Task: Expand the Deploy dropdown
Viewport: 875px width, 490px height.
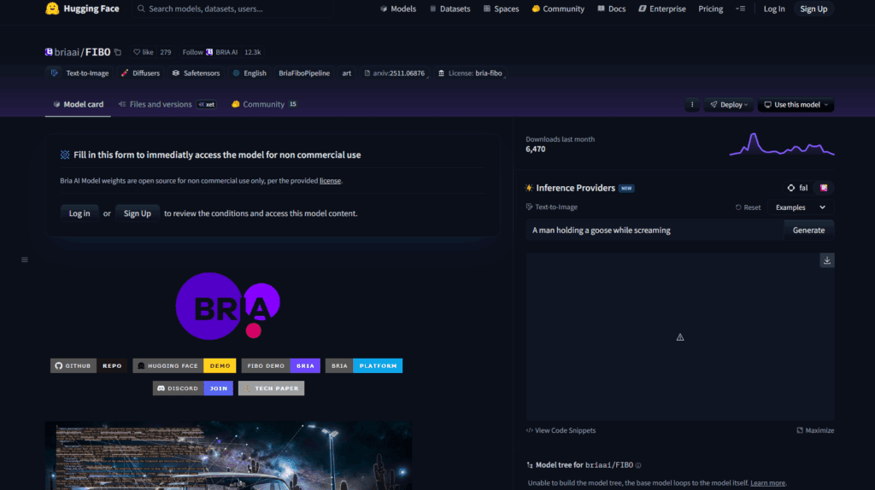Action: 729,105
